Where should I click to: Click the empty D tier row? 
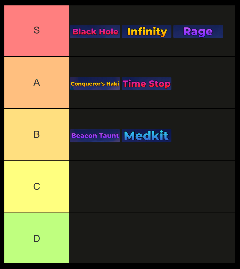click(x=152, y=238)
